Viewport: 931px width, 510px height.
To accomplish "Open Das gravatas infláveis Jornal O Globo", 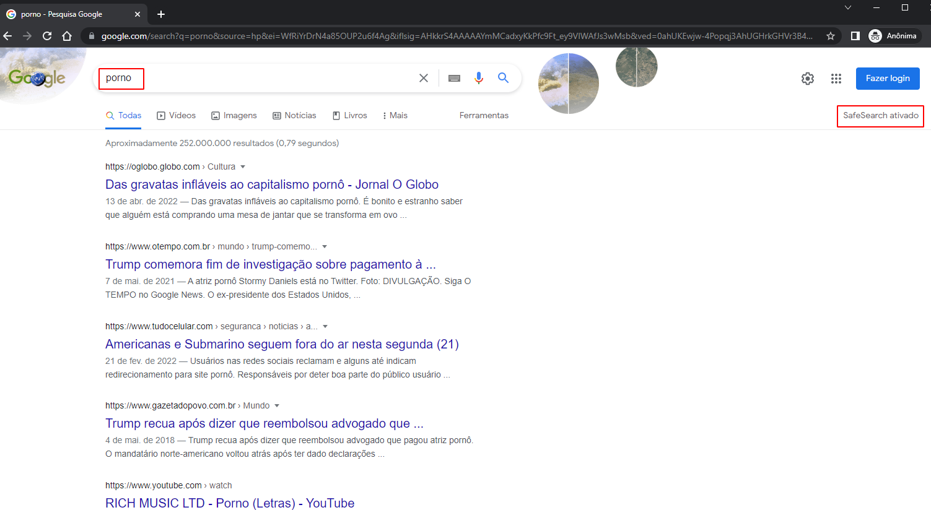I will coord(272,184).
